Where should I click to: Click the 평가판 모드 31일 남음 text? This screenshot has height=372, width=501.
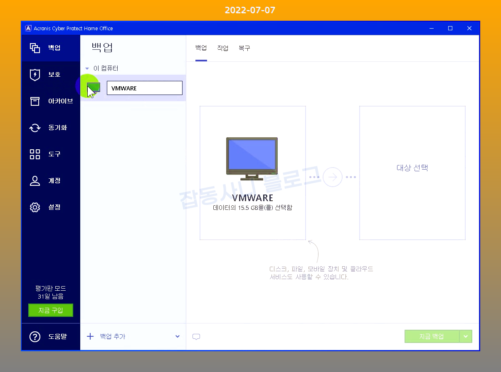tap(51, 292)
